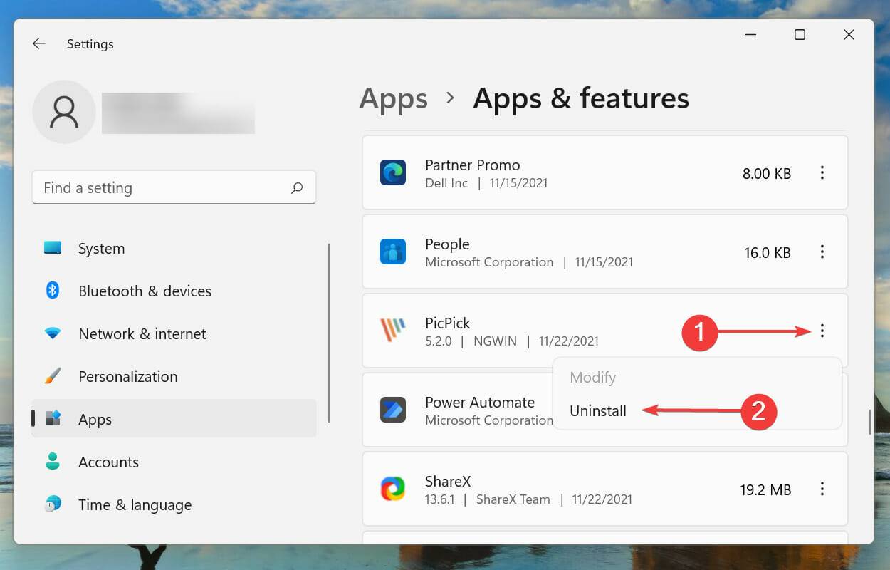Click the 16.0 KB size value
The width and height of the screenshot is (890, 570).
pos(768,253)
